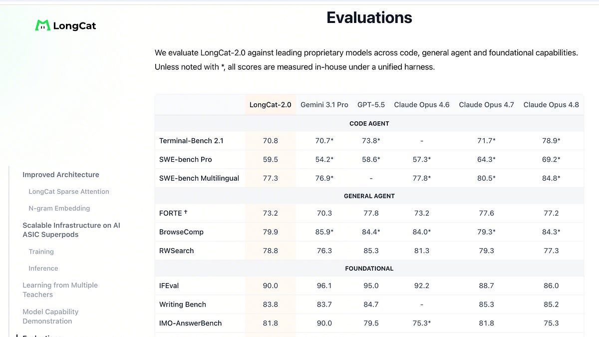The height and width of the screenshot is (337, 599).
Task: Click the Gemini 3.1 Pro column header
Action: (x=324, y=105)
